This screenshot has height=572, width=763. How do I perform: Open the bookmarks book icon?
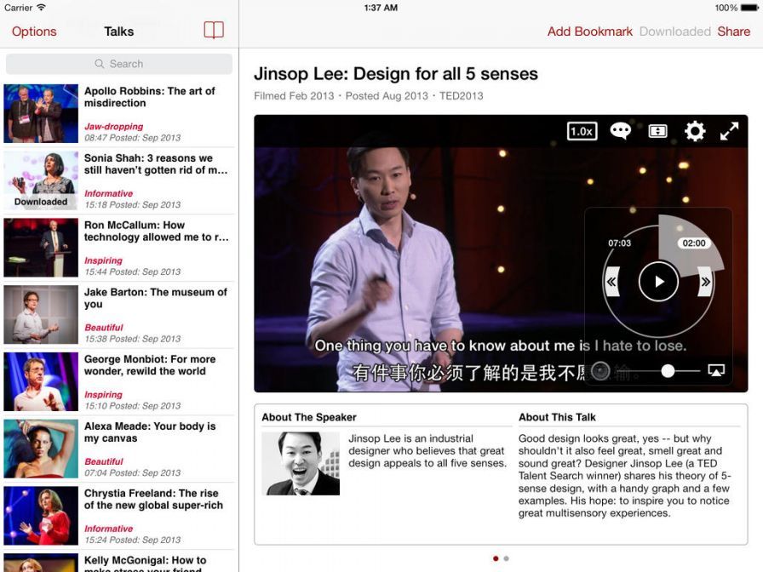pyautogui.click(x=214, y=31)
